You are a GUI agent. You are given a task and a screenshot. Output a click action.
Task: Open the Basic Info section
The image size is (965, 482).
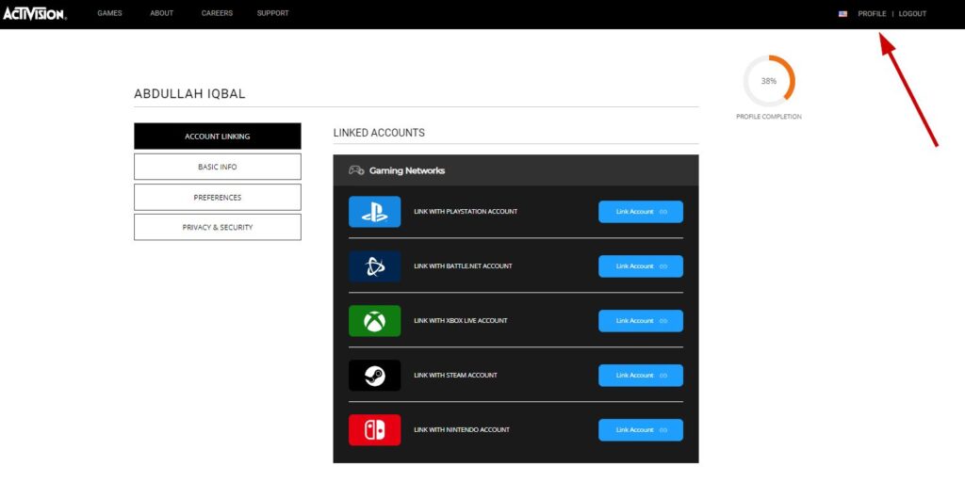tap(218, 167)
